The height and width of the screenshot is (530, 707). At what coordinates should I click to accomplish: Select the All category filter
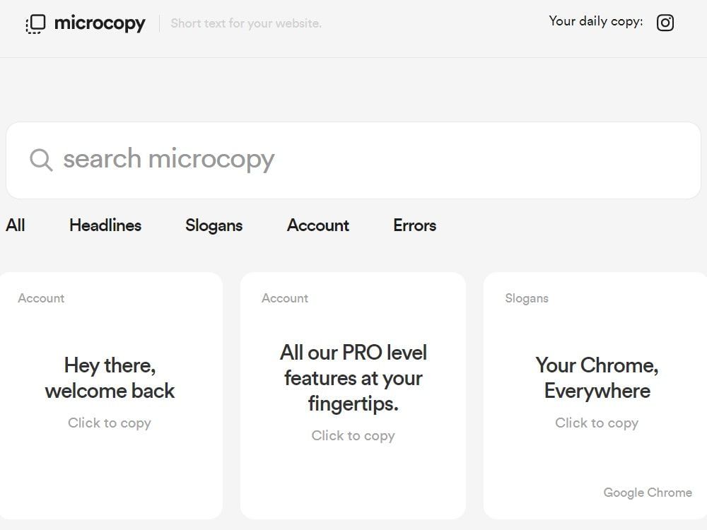pyautogui.click(x=15, y=225)
